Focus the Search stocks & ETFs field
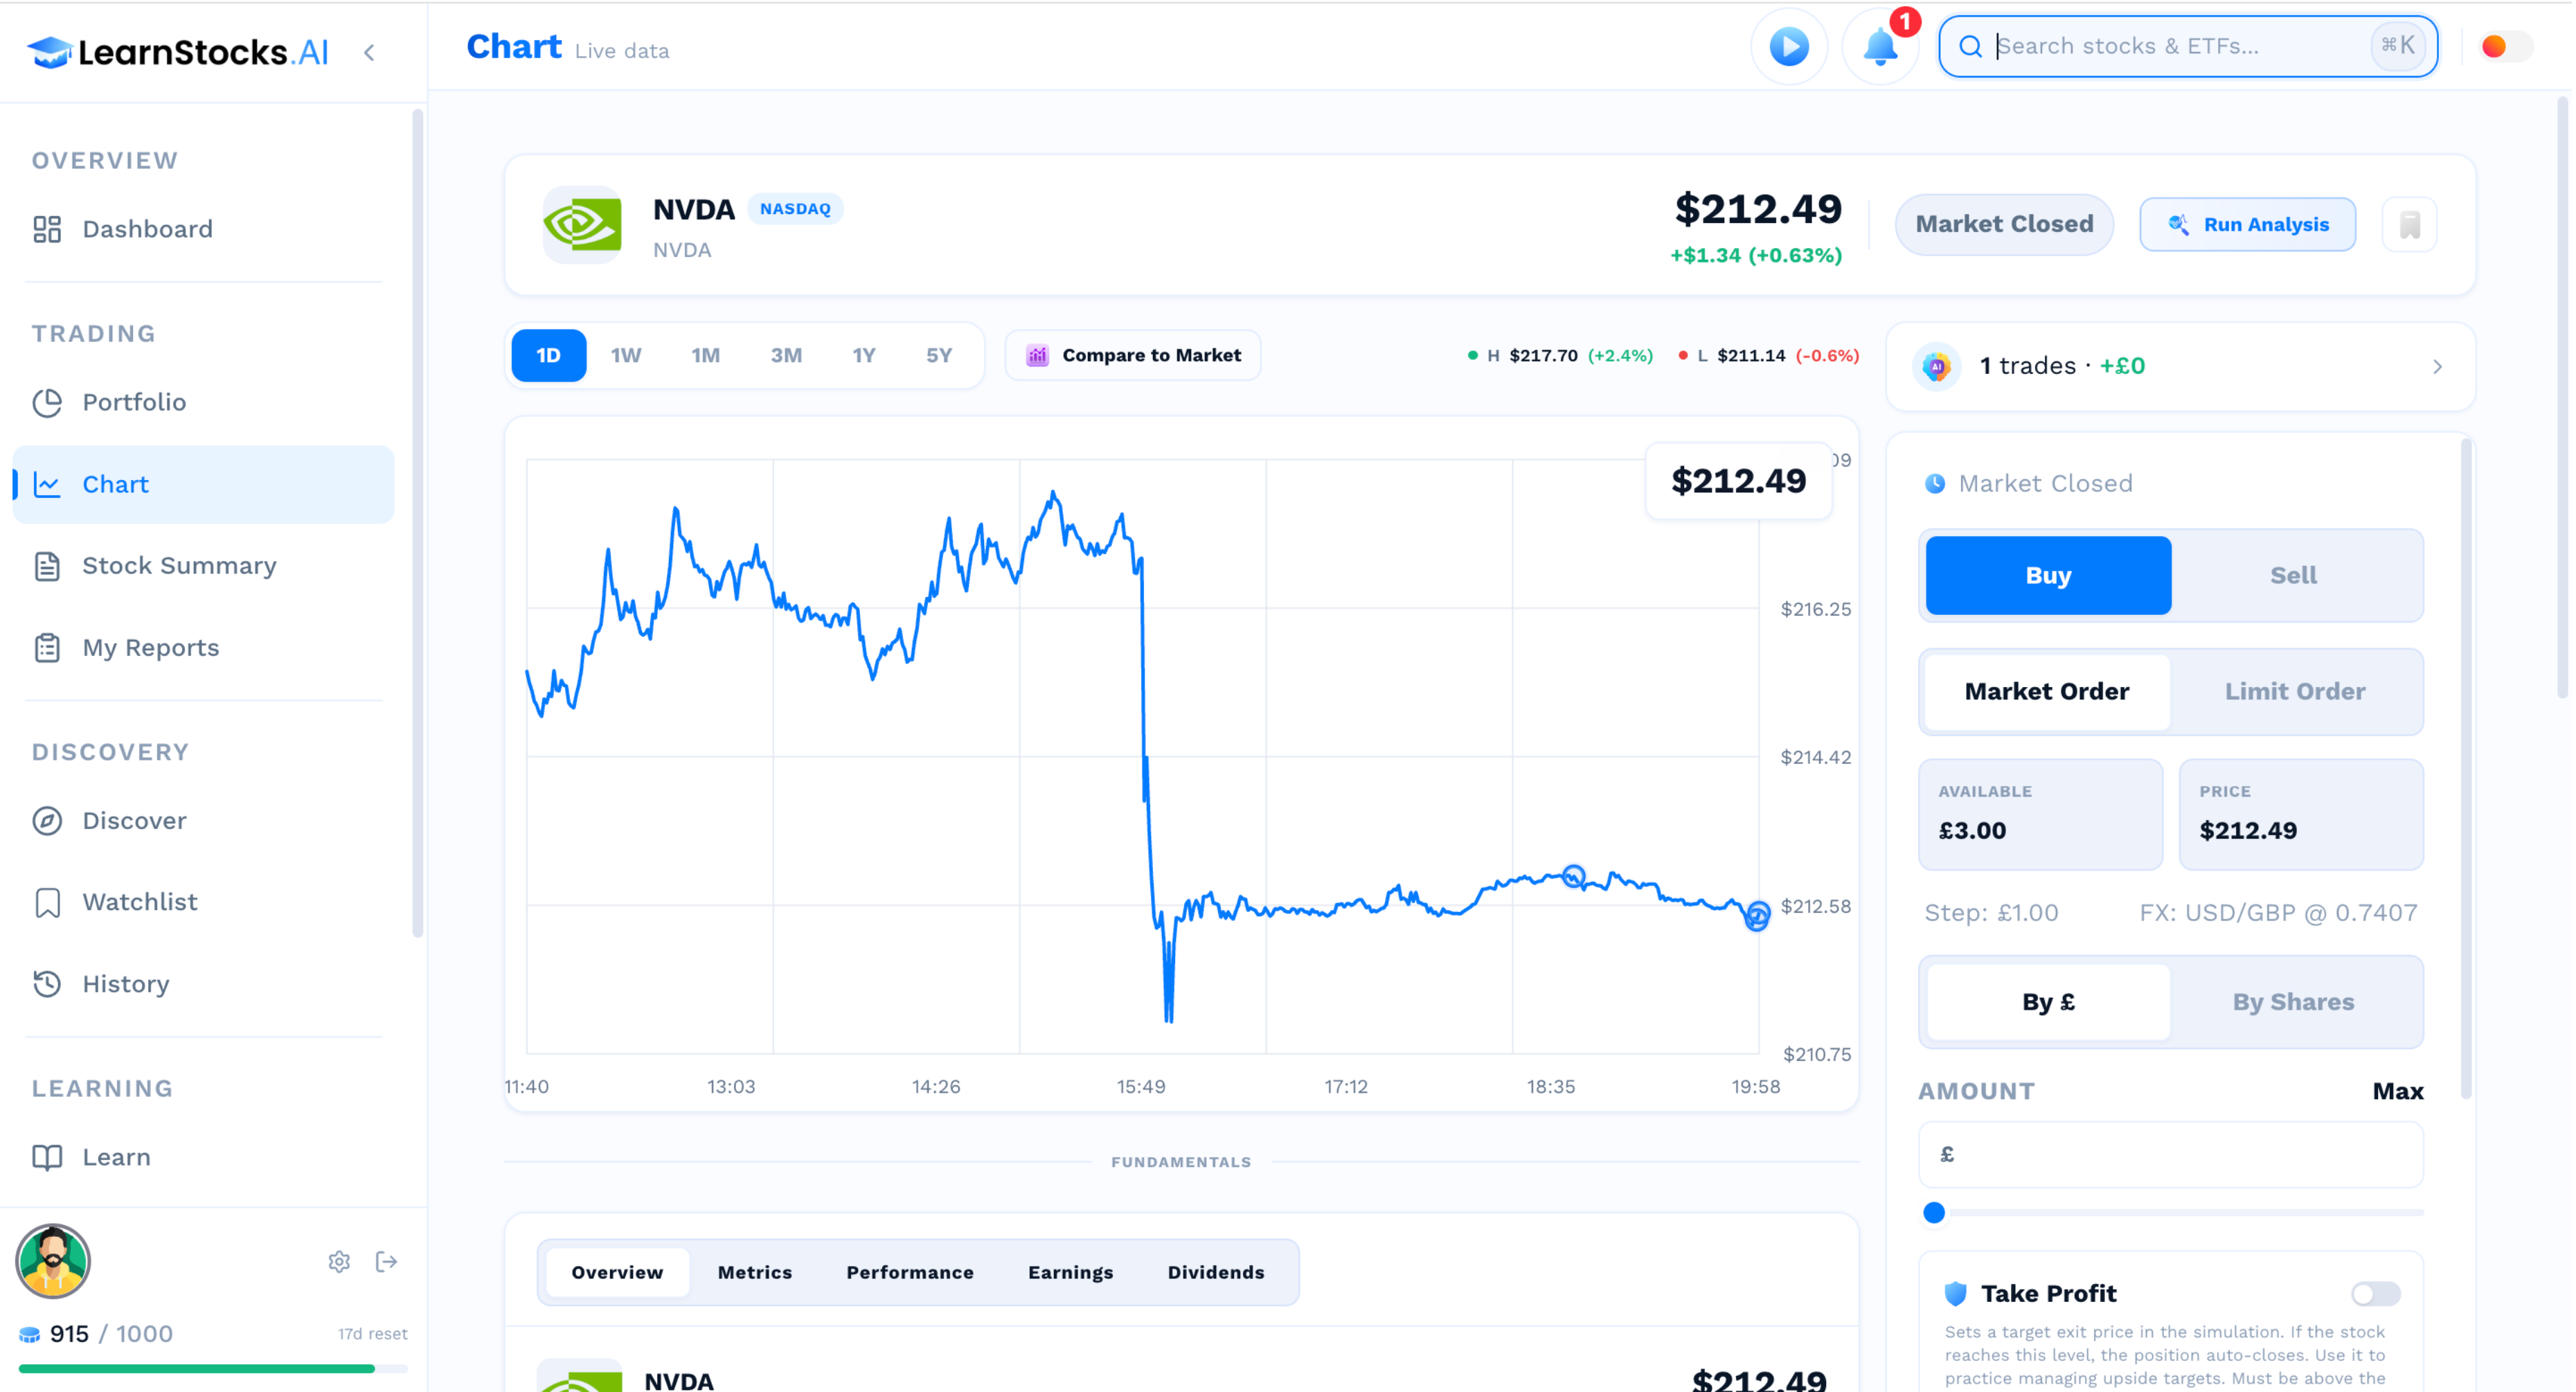 point(2188,46)
